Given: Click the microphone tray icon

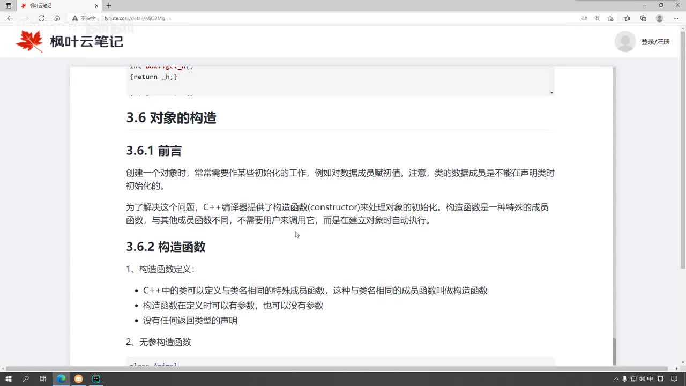Looking at the screenshot, I should pyautogui.click(x=625, y=379).
